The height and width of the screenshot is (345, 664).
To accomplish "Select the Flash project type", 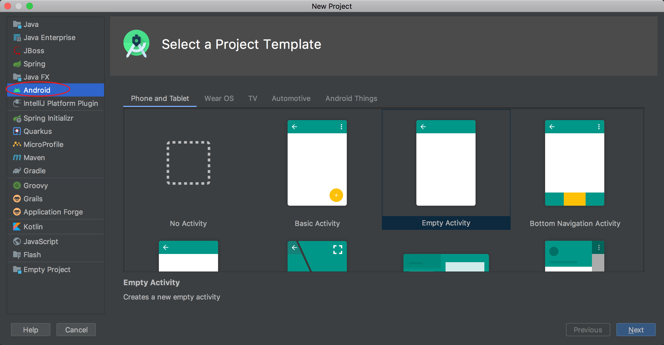I will pos(56,255).
